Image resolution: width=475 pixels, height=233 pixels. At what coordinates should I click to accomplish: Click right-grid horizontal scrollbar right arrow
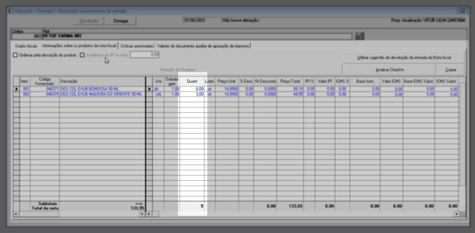pos(457,213)
